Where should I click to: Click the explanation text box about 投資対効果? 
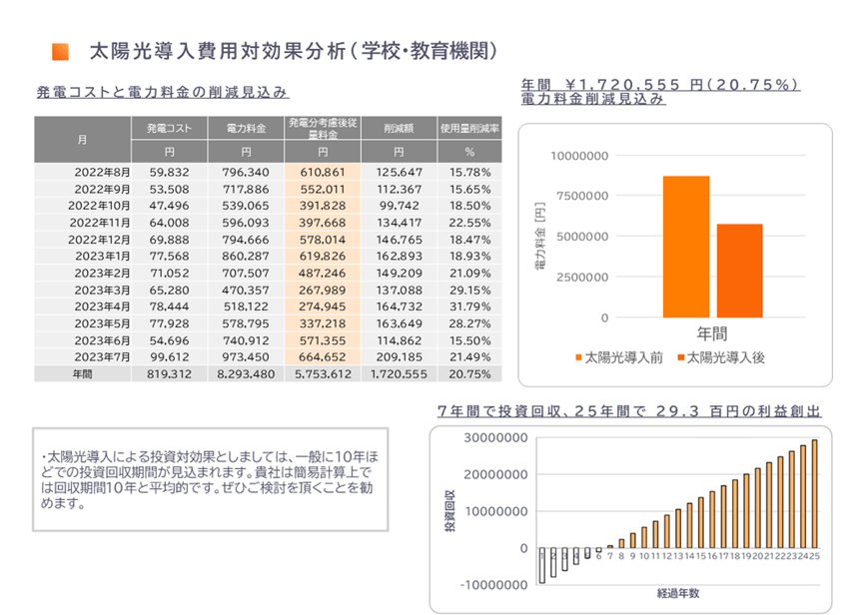click(216, 477)
